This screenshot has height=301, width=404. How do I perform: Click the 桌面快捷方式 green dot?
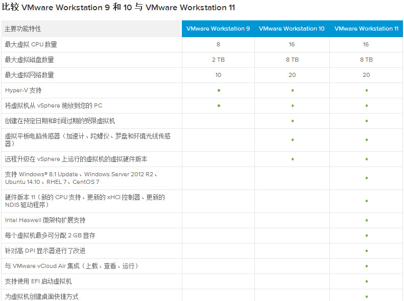[x=367, y=296]
